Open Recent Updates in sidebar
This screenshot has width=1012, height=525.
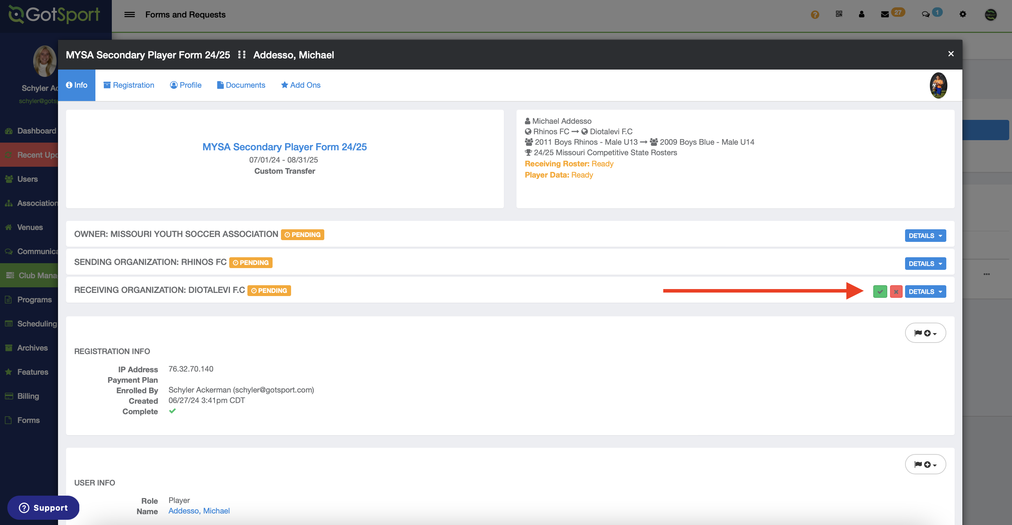[x=29, y=155]
